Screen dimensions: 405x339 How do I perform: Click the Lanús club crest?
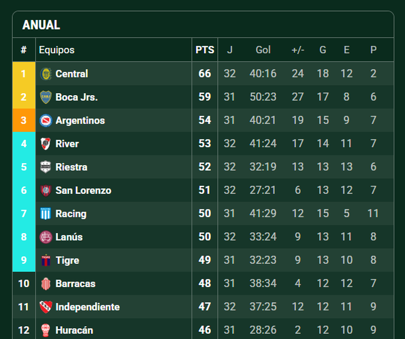click(46, 237)
